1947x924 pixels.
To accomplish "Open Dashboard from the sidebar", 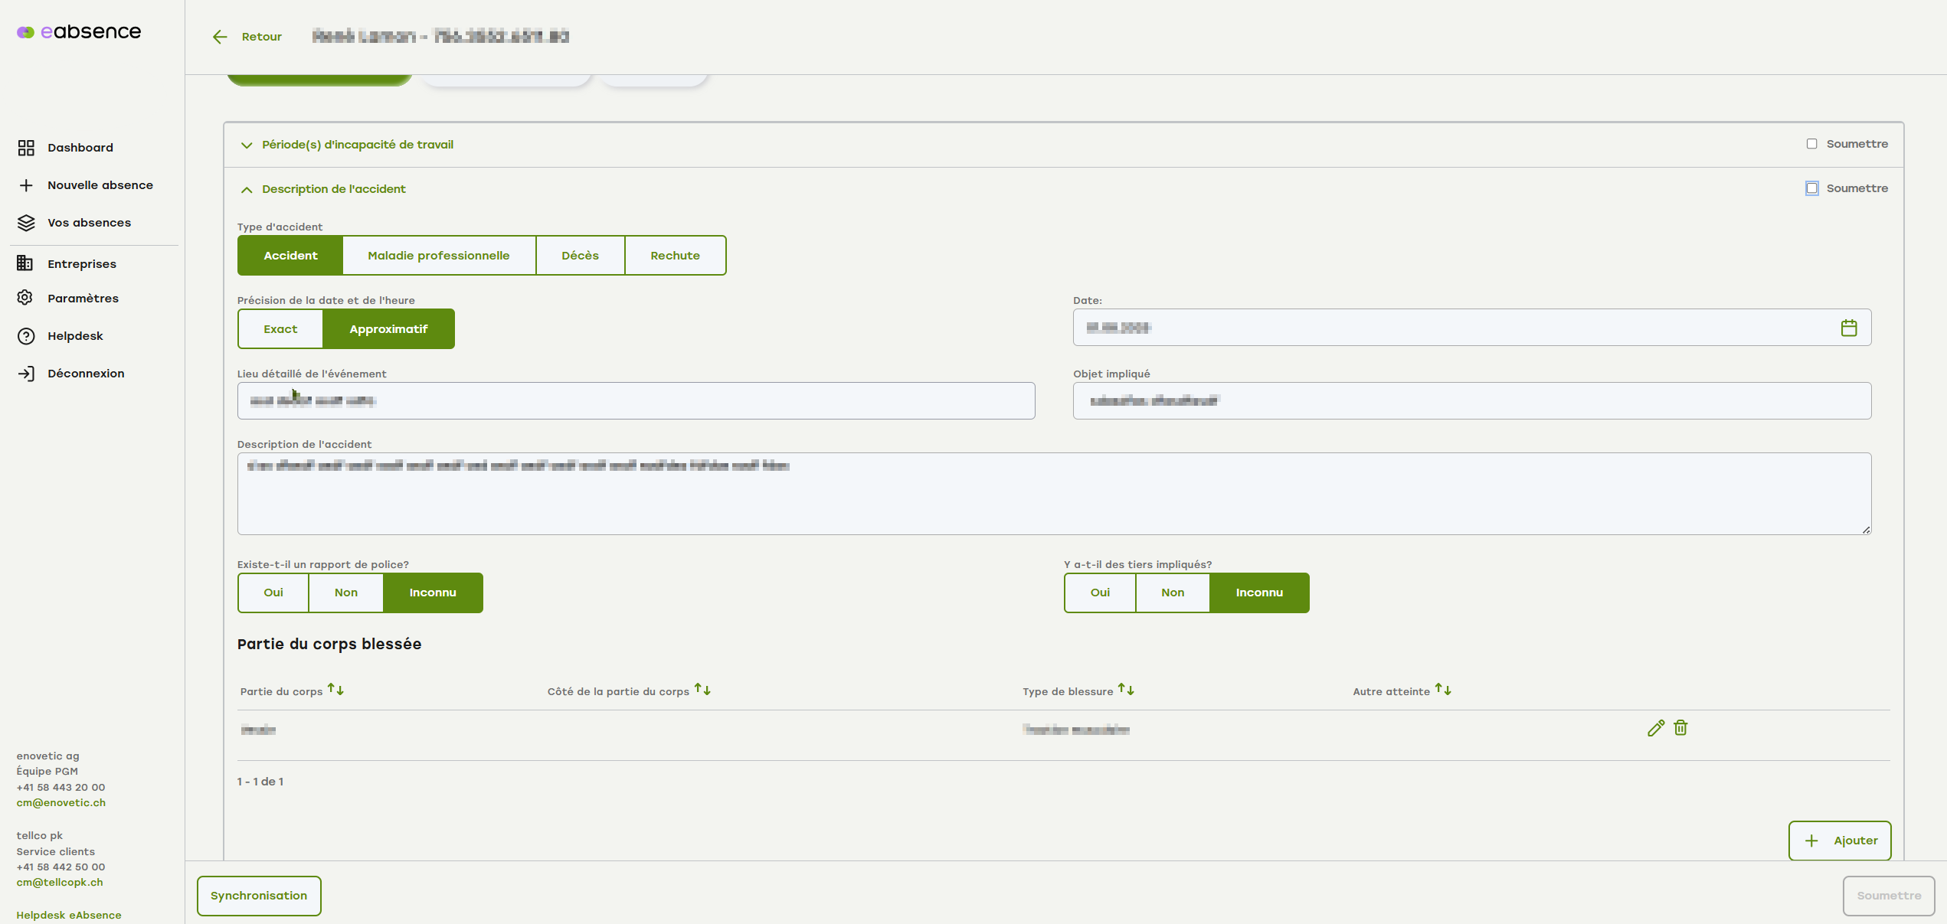I will [80, 148].
